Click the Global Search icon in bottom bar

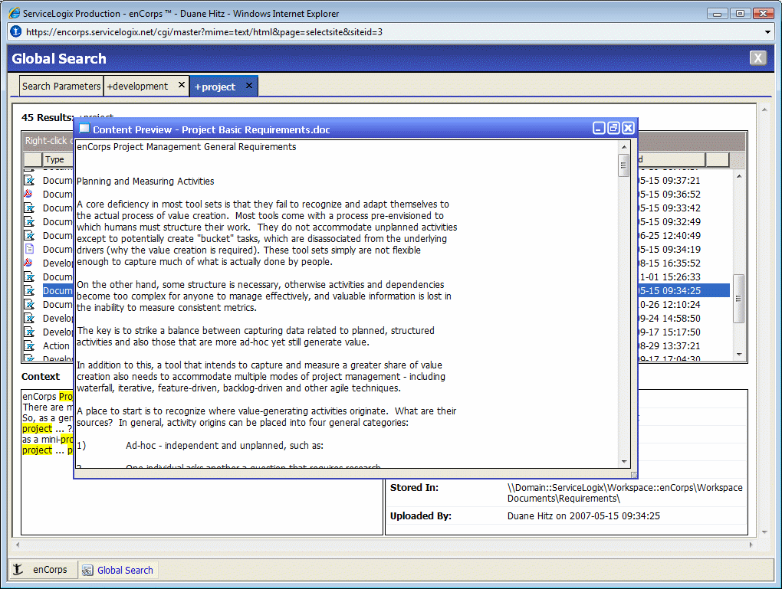pos(87,570)
